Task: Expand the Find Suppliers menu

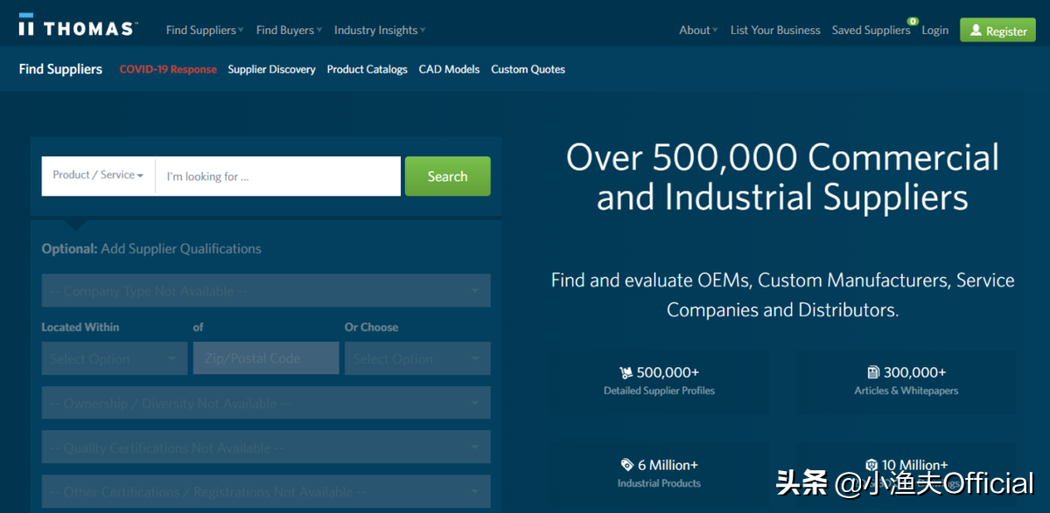Action: click(205, 30)
